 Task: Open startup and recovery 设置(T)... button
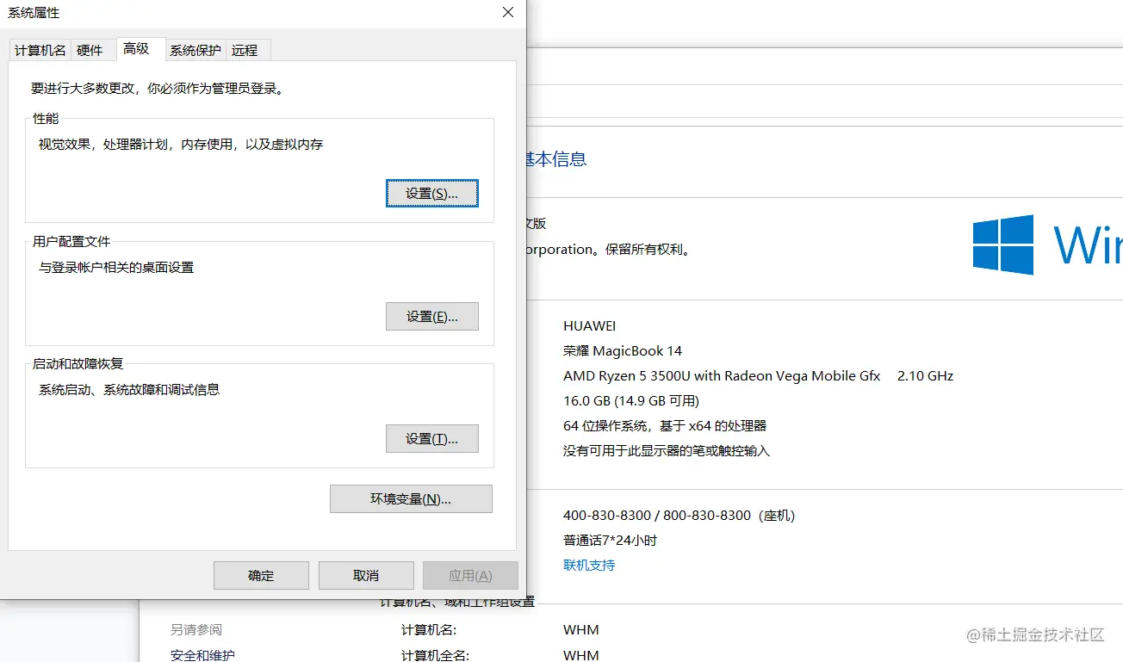pos(431,438)
